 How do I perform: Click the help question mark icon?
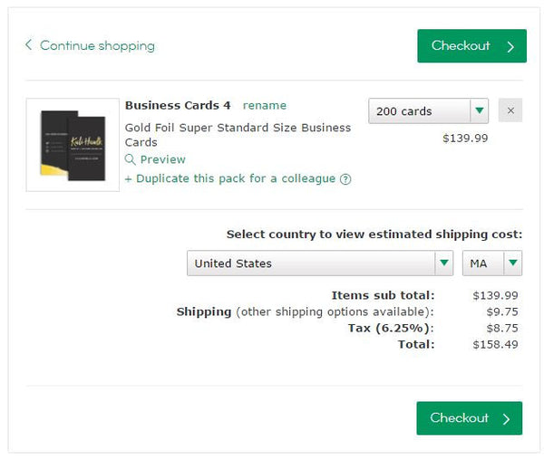tap(345, 179)
